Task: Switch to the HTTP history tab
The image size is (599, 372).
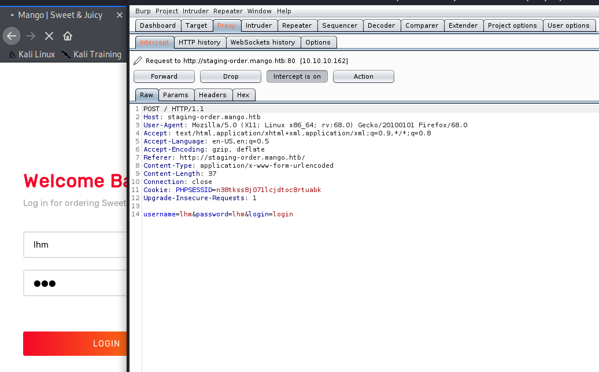Action: [x=199, y=42]
